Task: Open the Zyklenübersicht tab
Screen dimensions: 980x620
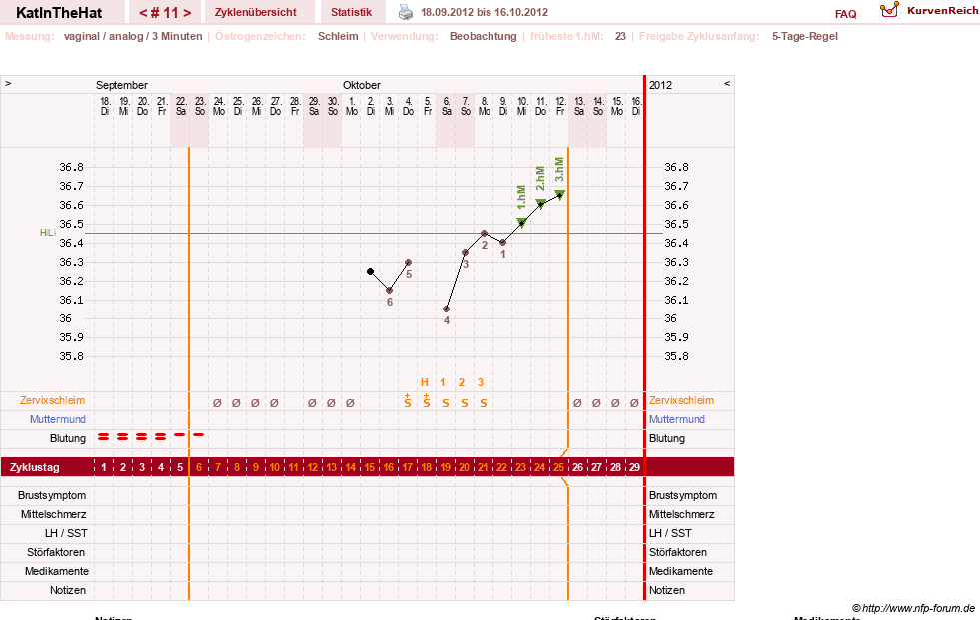Action: point(256,12)
